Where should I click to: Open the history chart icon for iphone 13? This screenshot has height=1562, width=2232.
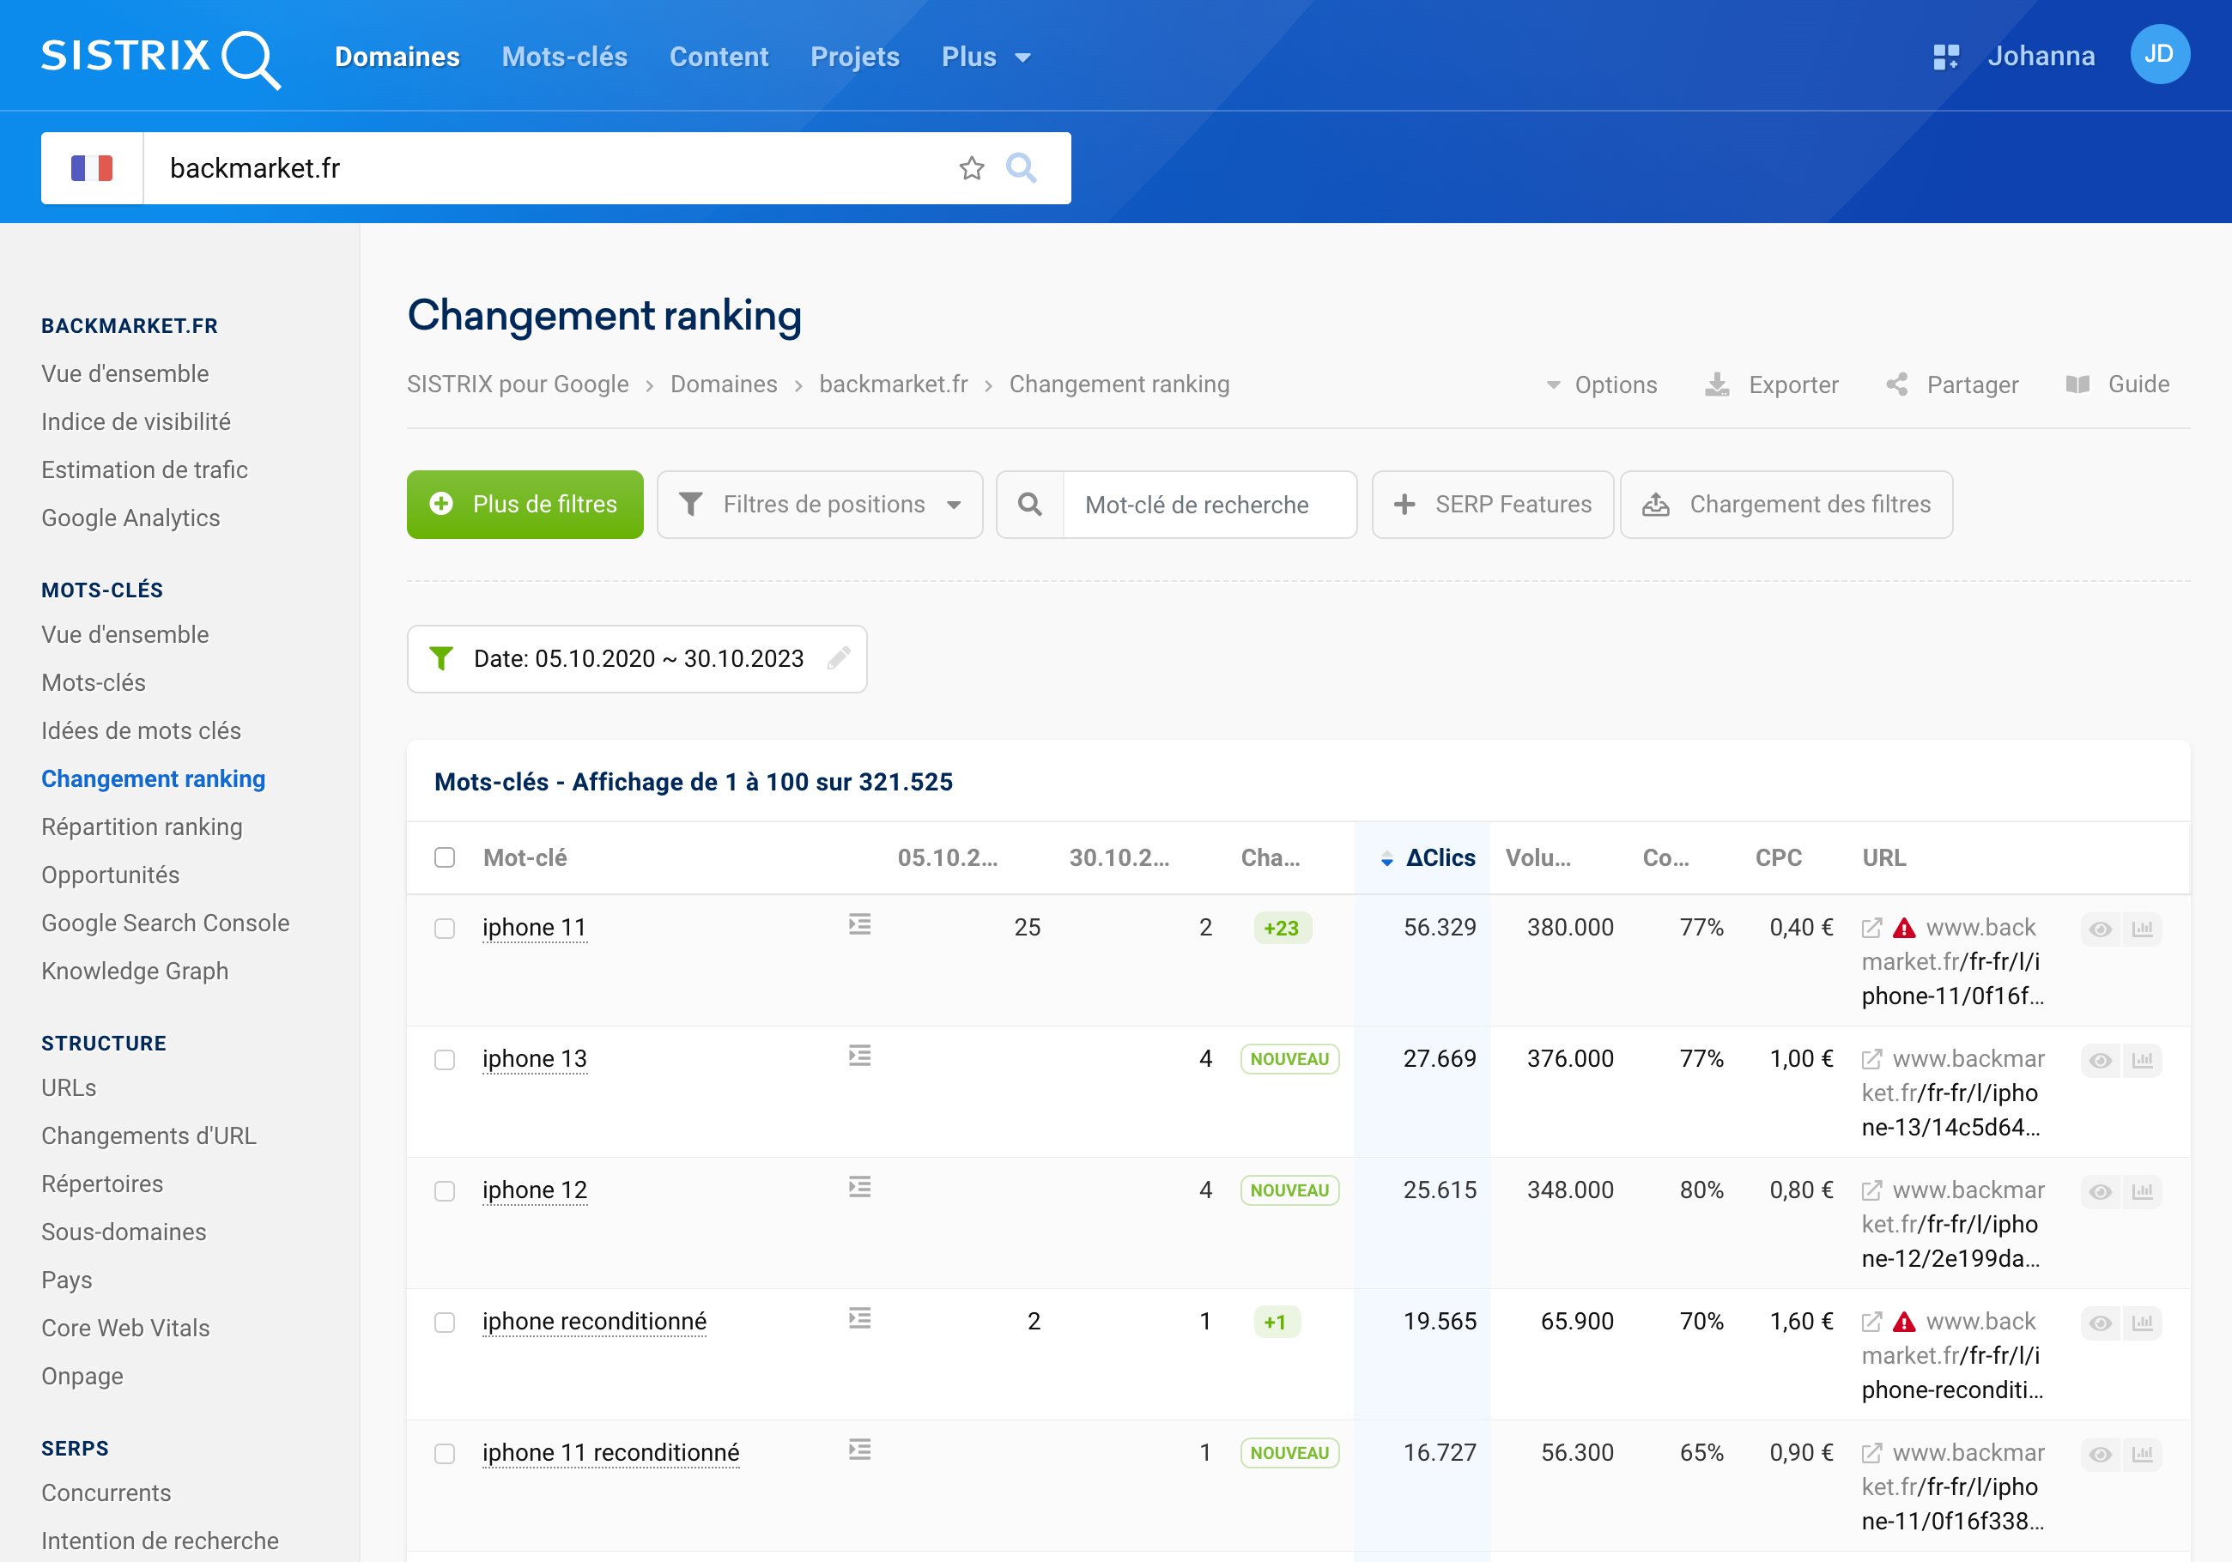click(2143, 1061)
